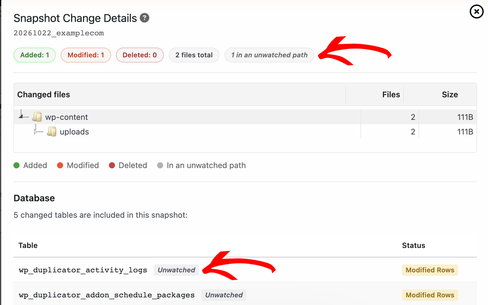The image size is (488, 305).
Task: Click the 111B size of uploads
Action: pos(465,132)
